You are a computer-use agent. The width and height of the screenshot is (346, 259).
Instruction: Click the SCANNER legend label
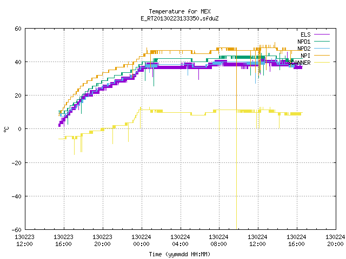click(x=299, y=63)
